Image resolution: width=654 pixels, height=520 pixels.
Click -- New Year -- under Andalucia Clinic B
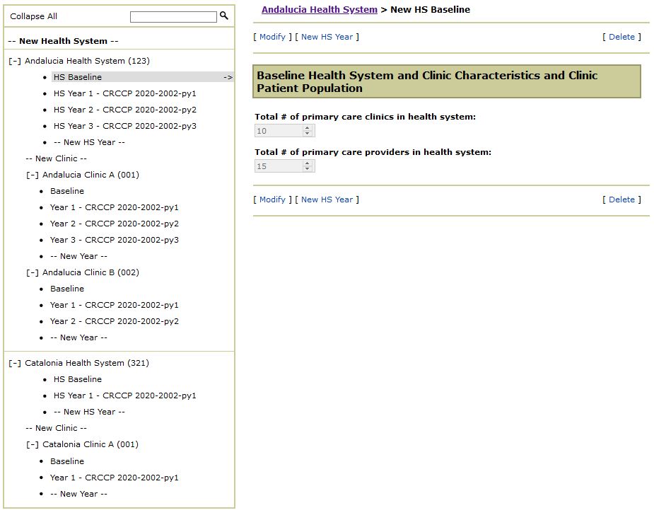[78, 337]
